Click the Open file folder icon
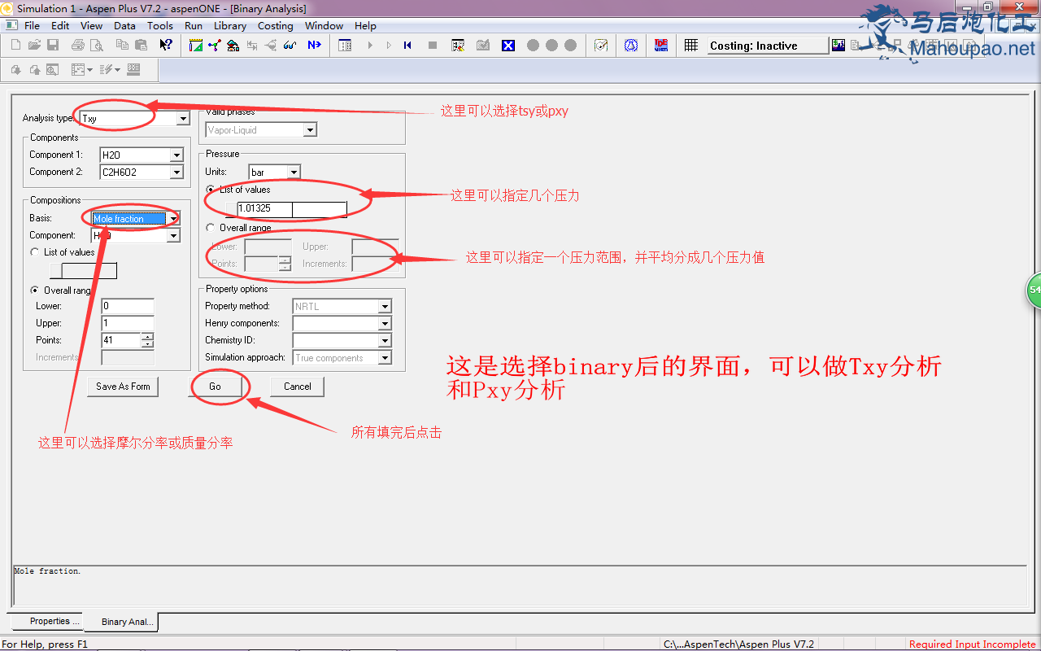 (34, 46)
